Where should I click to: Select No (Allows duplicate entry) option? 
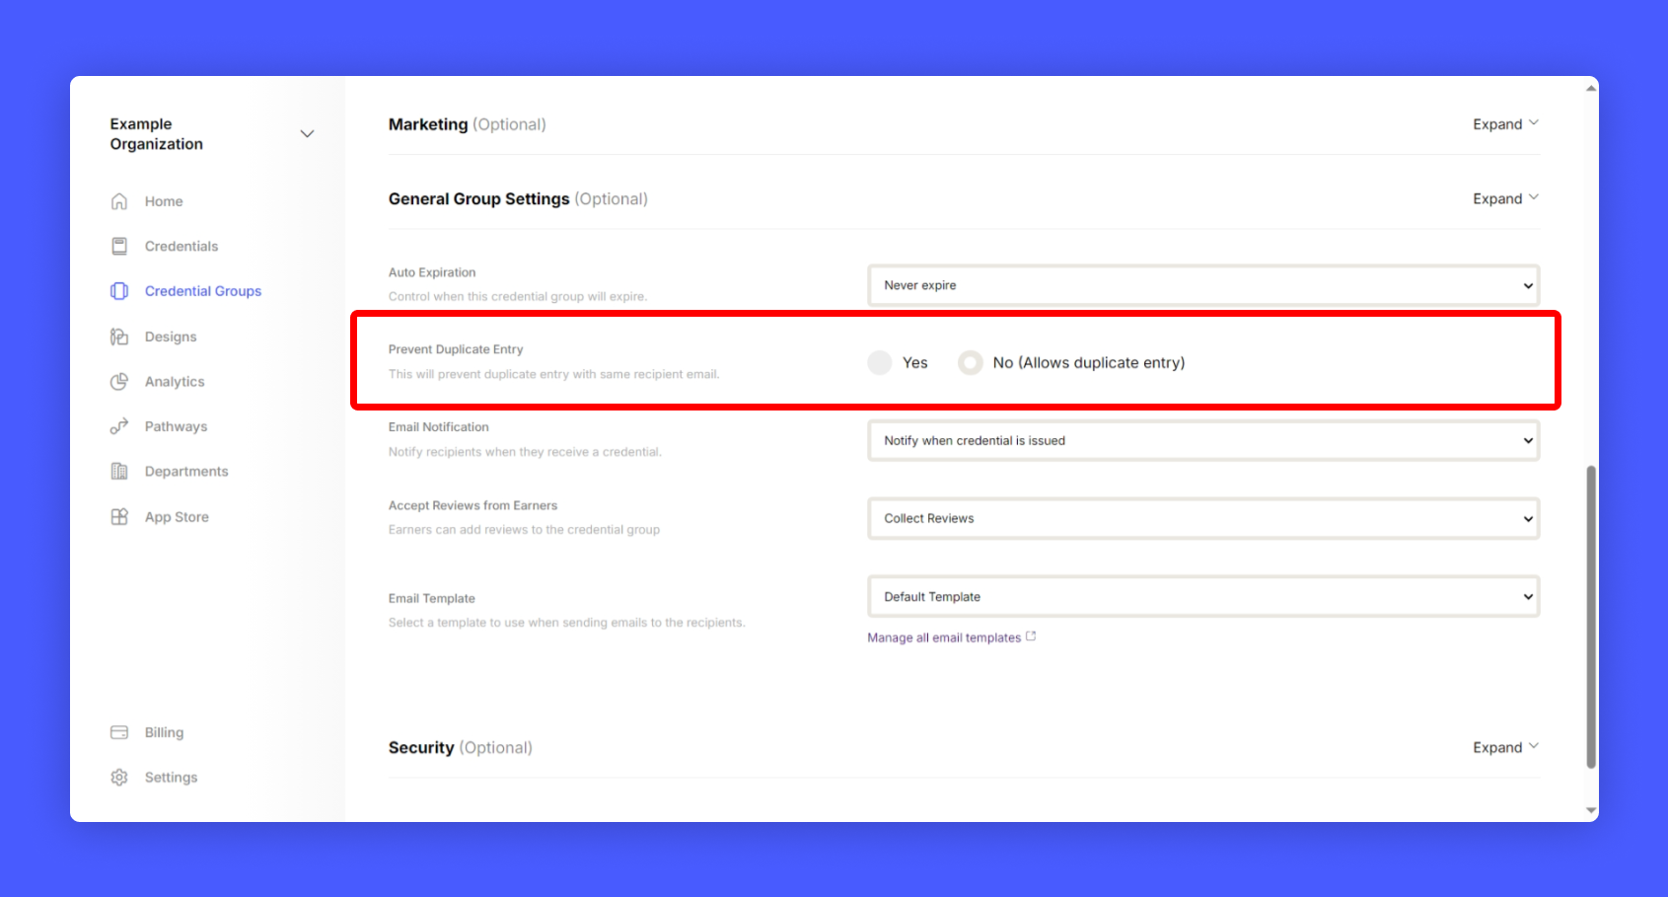tap(971, 363)
